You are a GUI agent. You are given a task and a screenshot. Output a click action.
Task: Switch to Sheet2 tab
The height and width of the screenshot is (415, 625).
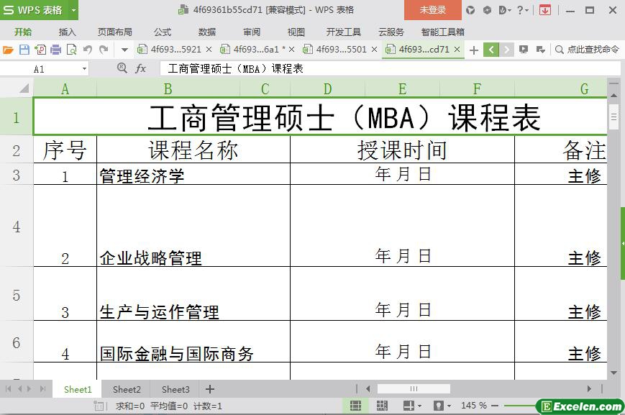(x=127, y=389)
